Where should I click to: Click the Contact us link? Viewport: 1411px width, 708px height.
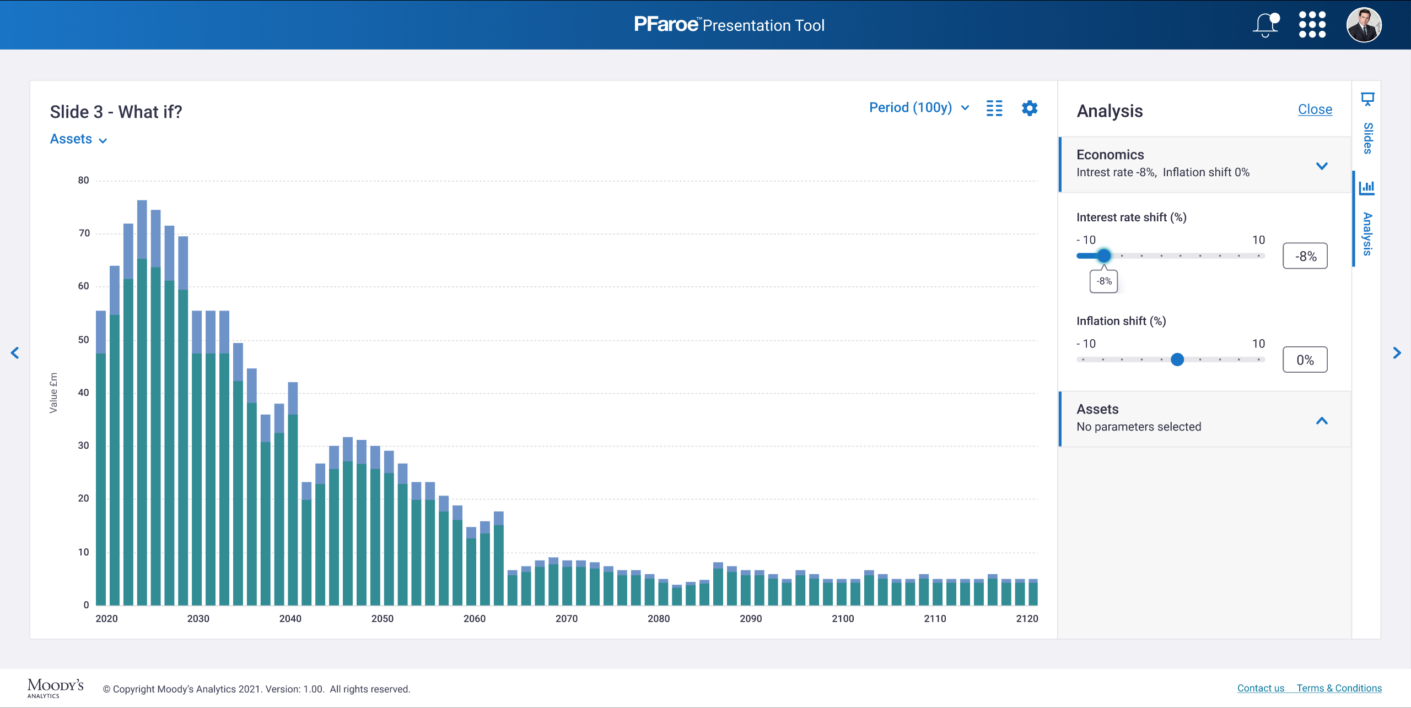pos(1261,688)
